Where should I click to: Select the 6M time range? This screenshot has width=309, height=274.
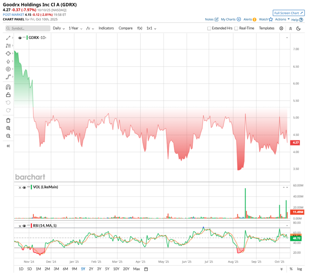coord(65,269)
